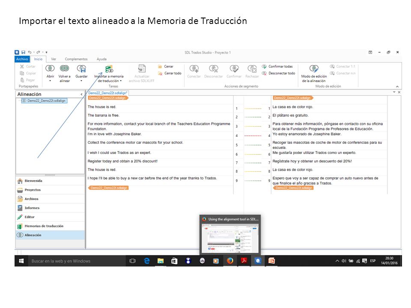Open Adobe Reader from the taskbar

click(x=244, y=261)
